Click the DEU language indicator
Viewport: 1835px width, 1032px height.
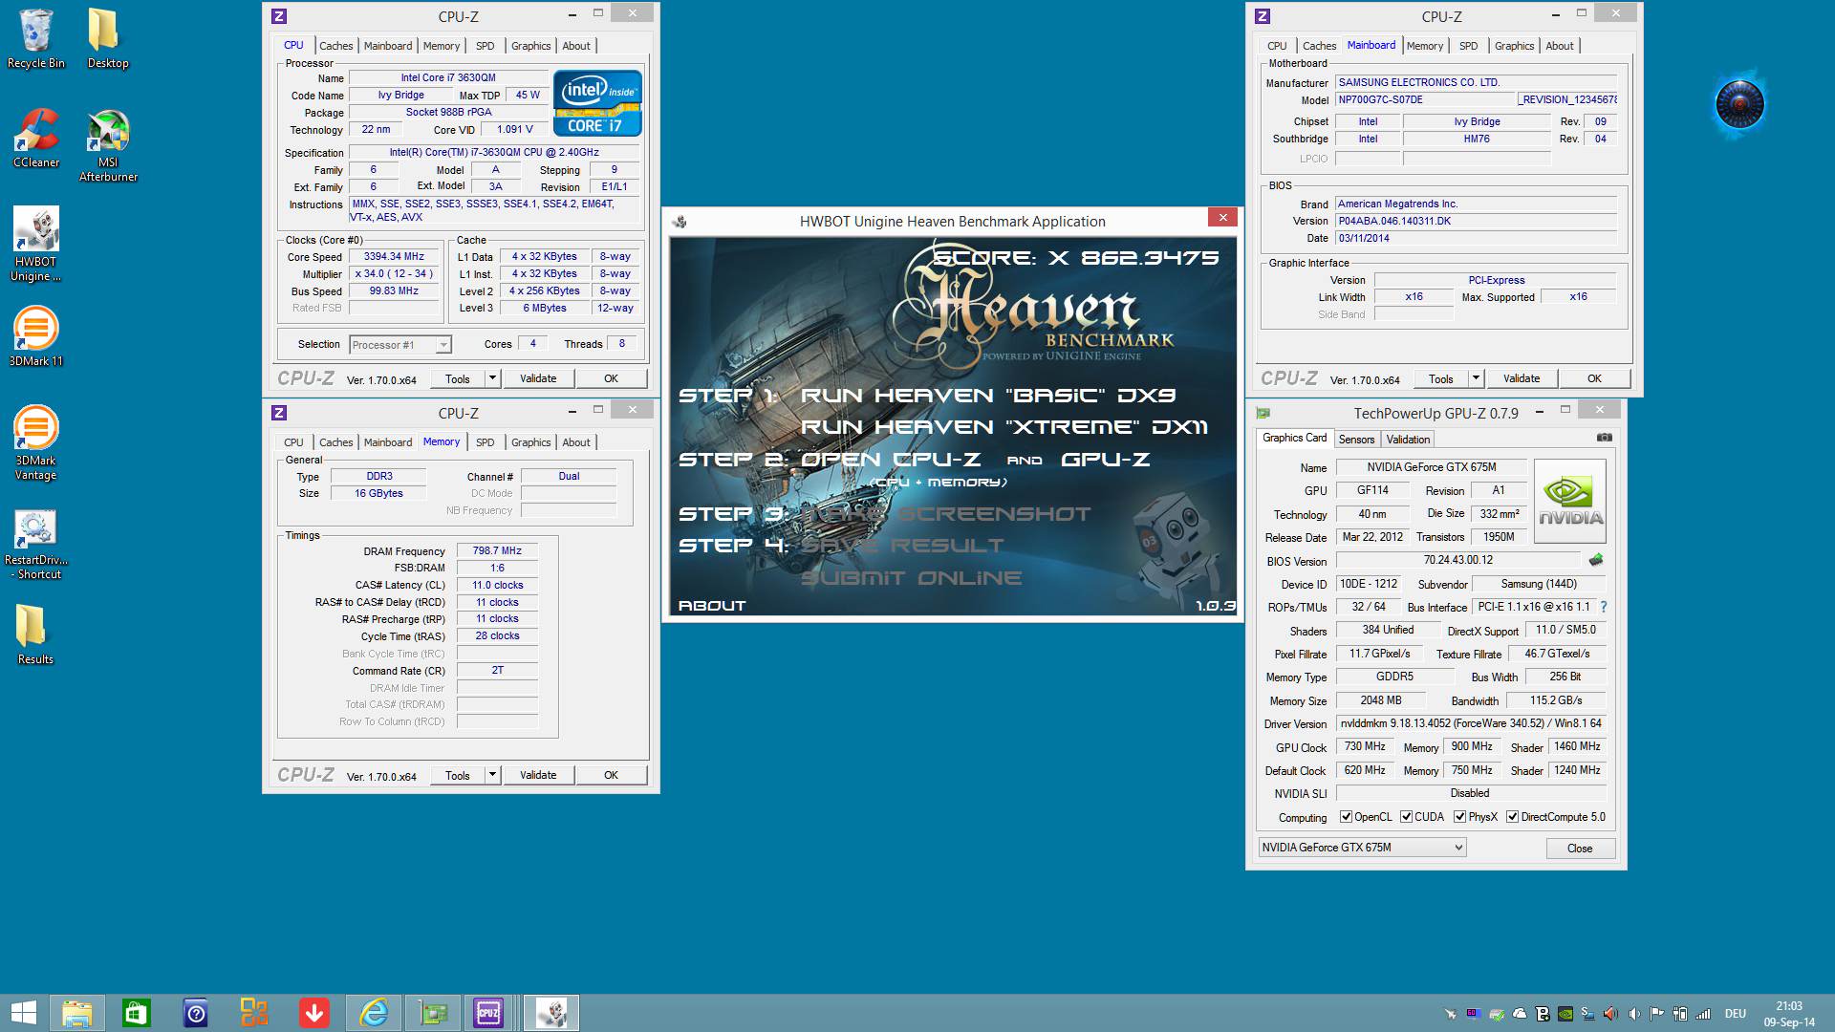click(1736, 1014)
